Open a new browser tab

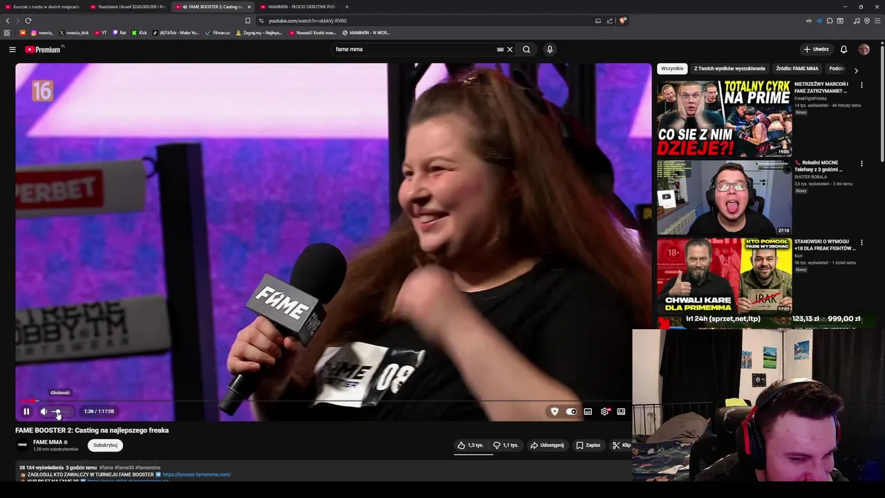click(x=347, y=7)
